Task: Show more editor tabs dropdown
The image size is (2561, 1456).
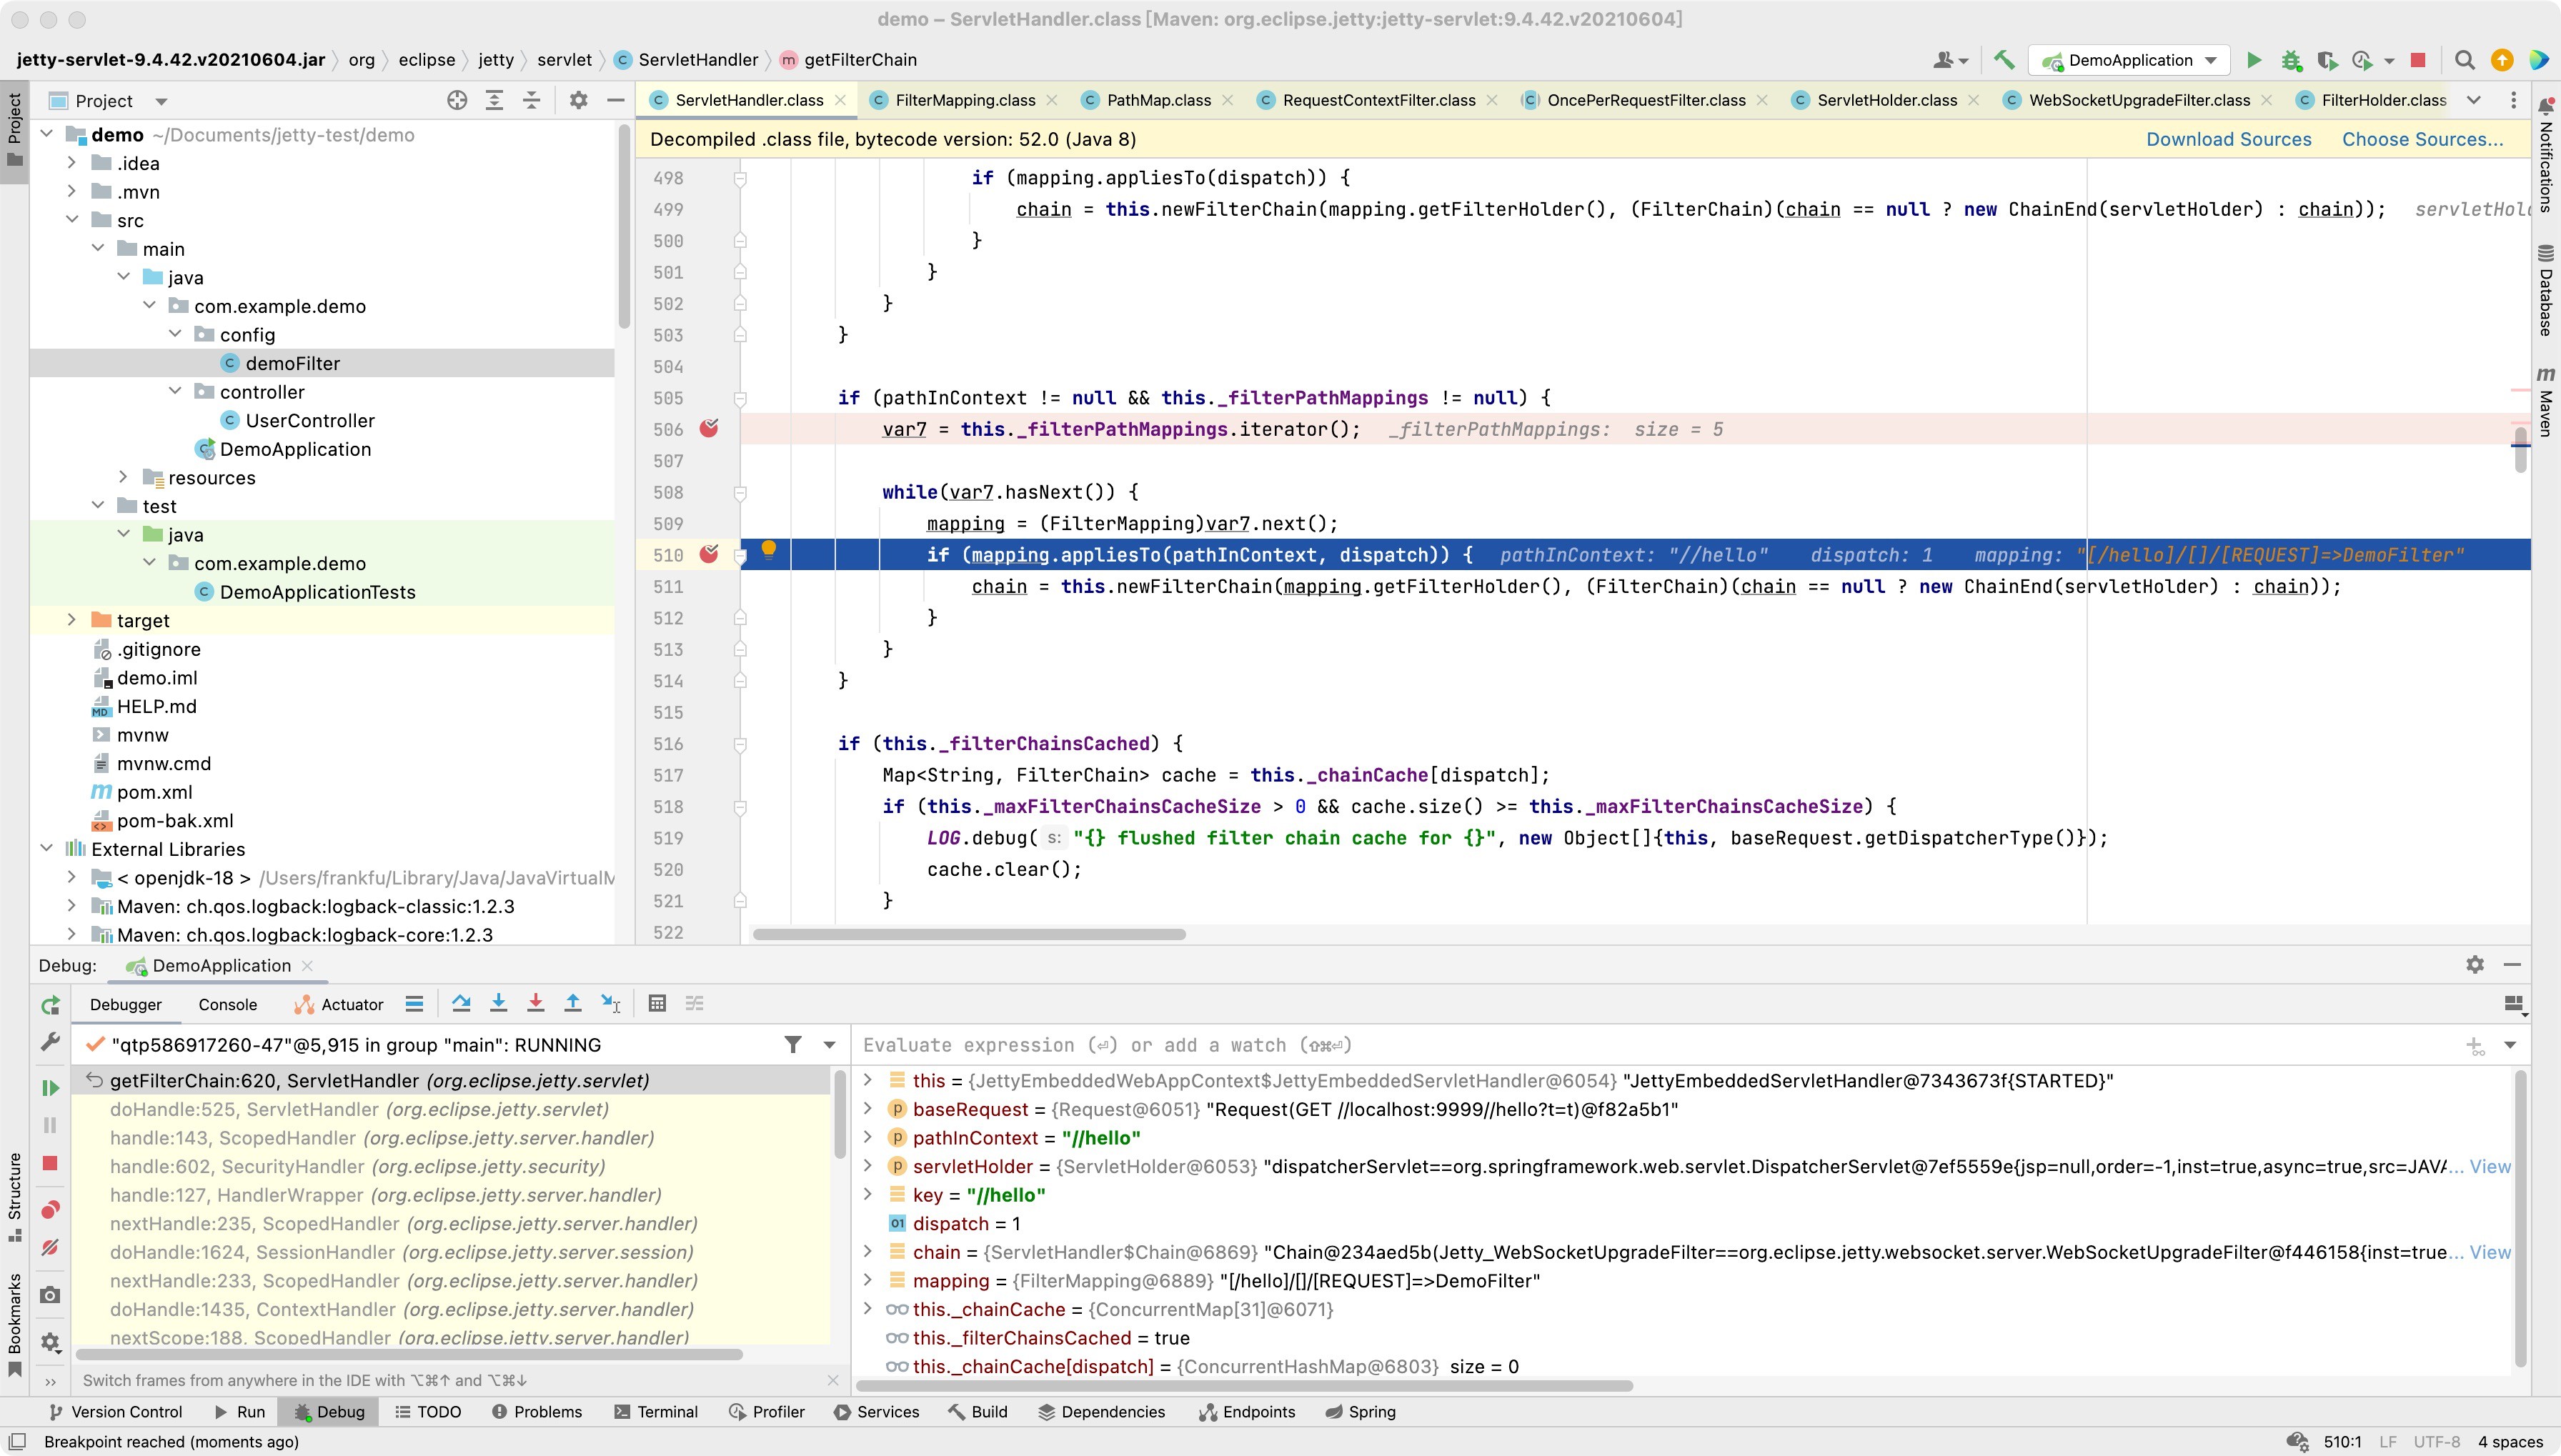Action: (x=2474, y=100)
